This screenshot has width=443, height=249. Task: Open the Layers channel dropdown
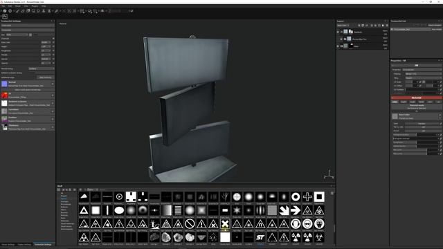point(343,26)
